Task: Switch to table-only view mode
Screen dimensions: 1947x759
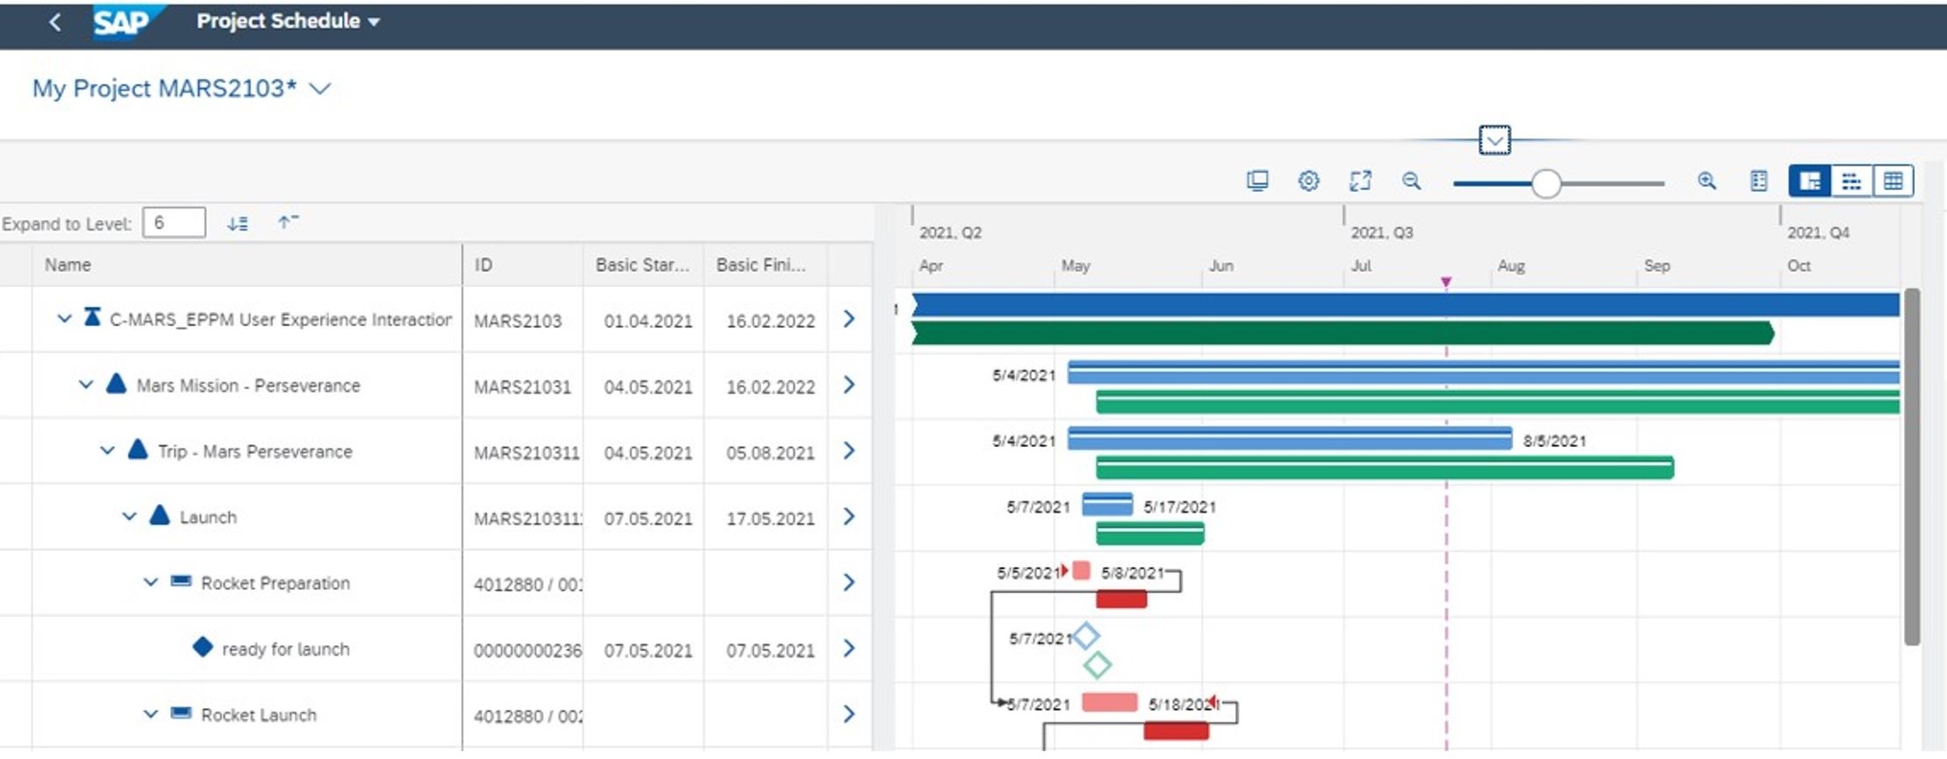Action: 1893,181
